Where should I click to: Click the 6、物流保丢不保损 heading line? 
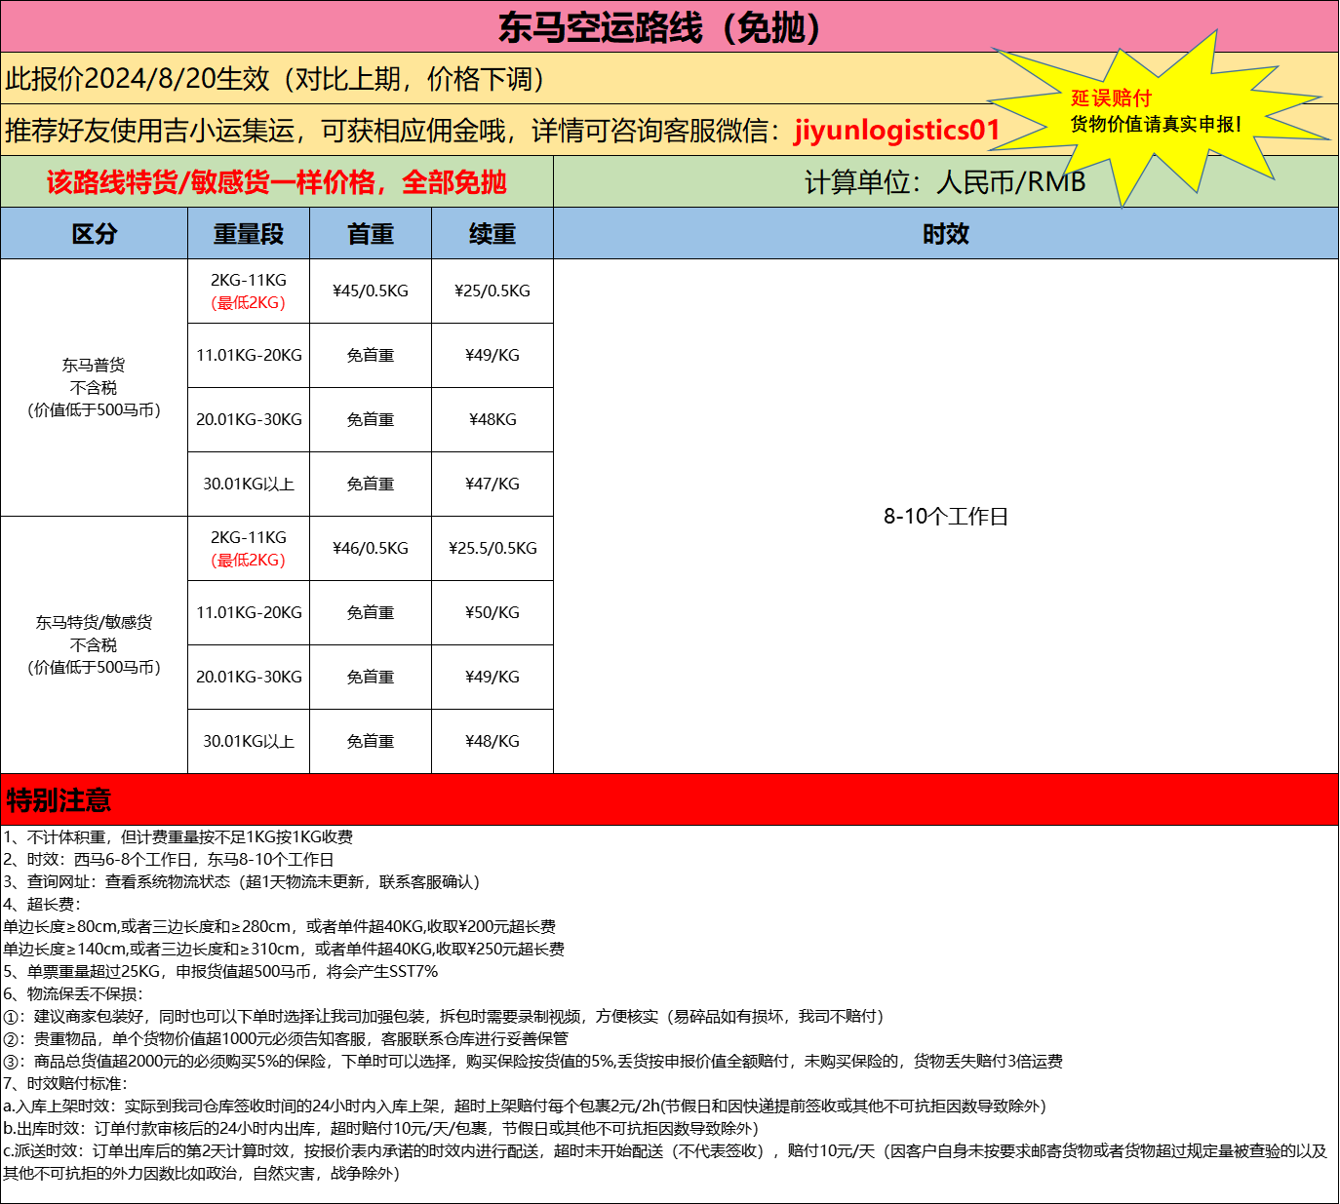tap(73, 994)
